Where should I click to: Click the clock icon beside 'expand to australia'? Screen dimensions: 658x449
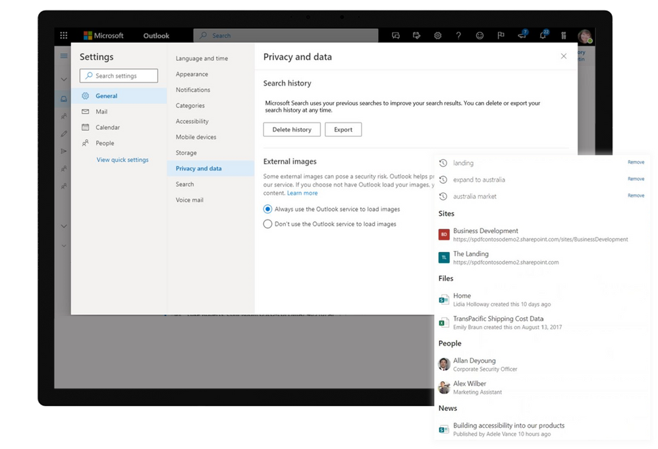click(x=443, y=180)
